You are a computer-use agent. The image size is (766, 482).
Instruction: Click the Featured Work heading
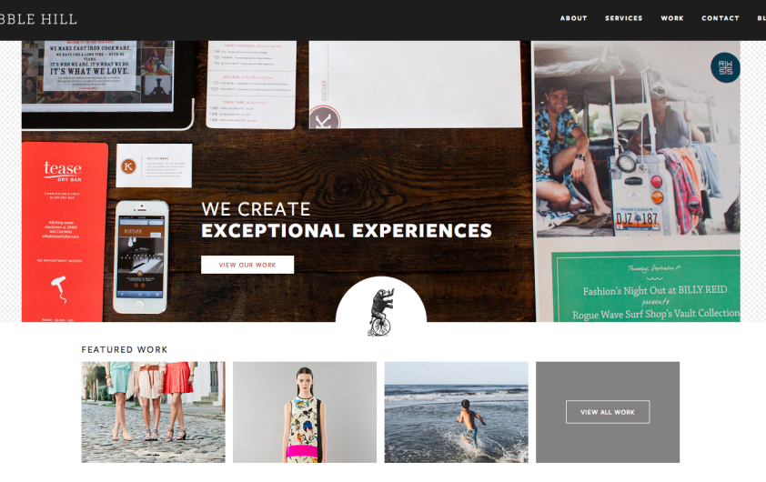125,349
